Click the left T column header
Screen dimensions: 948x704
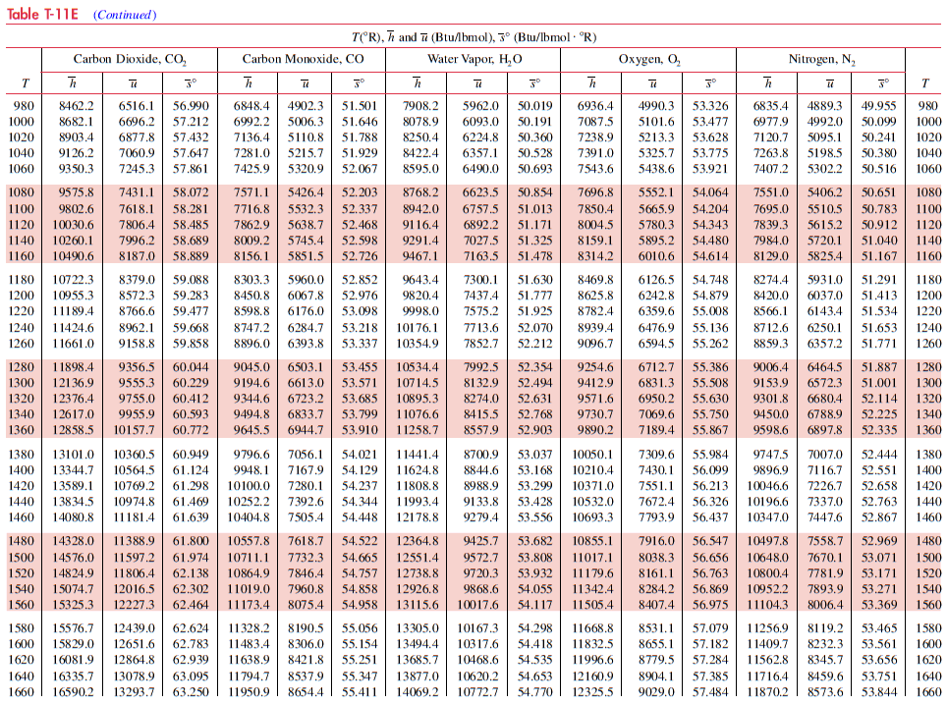(25, 83)
